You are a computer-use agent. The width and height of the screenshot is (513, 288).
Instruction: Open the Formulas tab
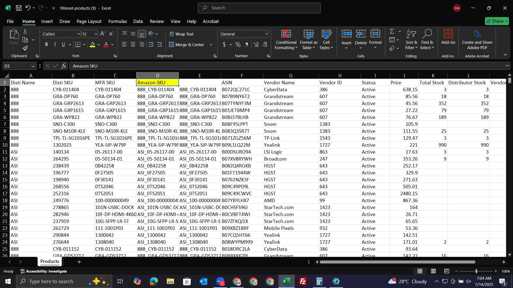tap(118, 21)
